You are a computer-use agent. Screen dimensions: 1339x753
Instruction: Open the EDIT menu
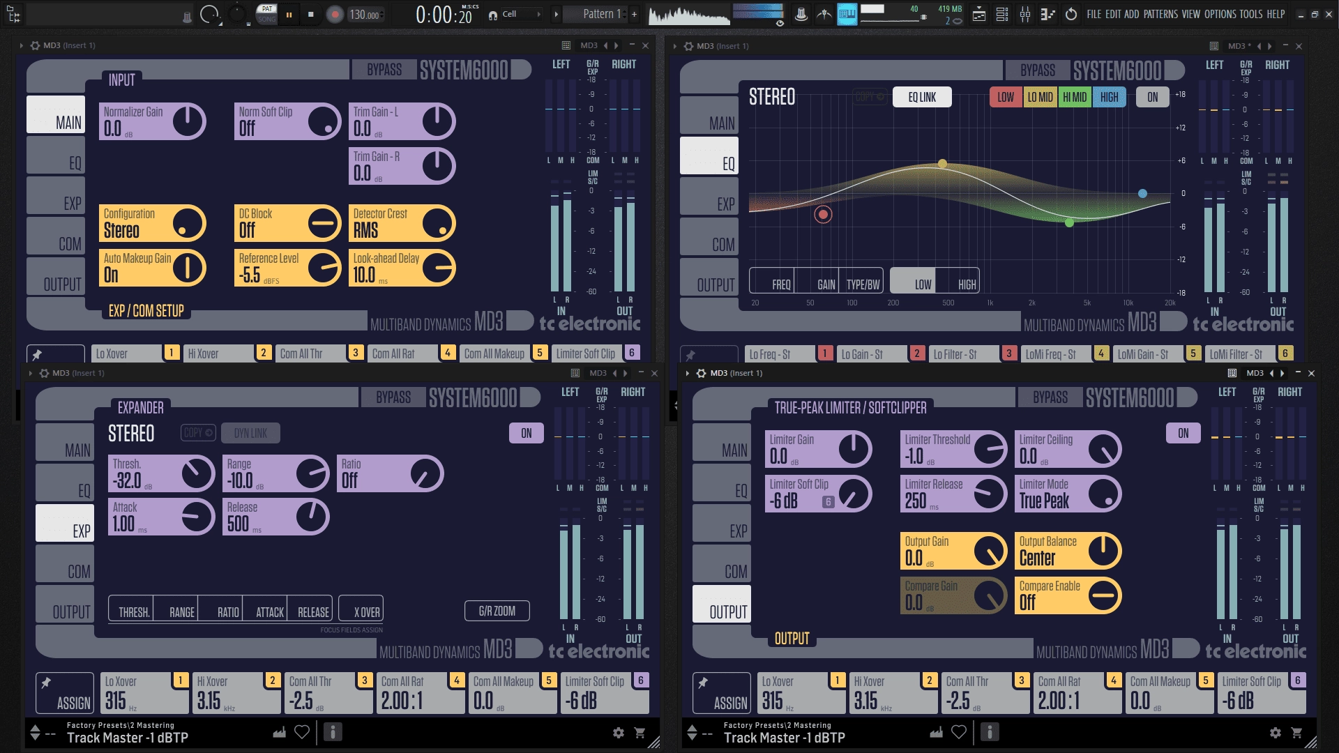[x=1113, y=14]
